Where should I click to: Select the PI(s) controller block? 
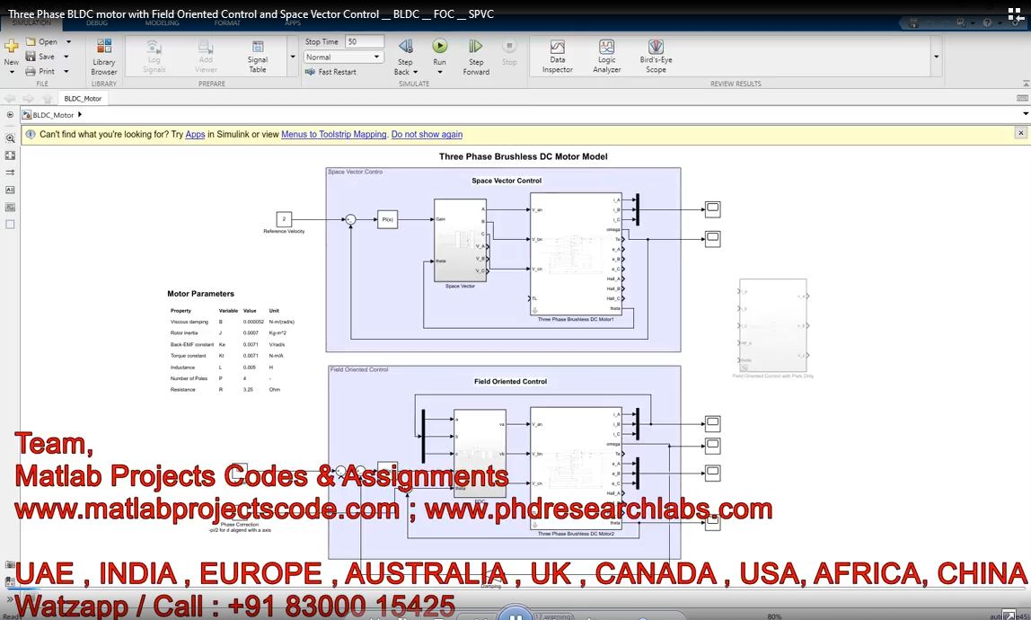[387, 219]
